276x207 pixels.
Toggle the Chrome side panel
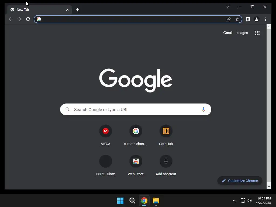(x=248, y=19)
